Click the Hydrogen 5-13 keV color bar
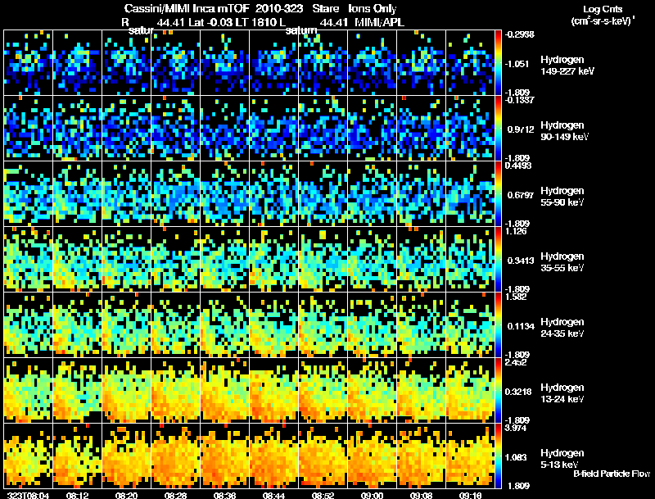This screenshot has width=655, height=499. (x=498, y=456)
